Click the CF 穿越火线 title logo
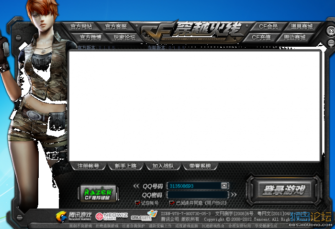The image size is (335, 229). point(191,31)
